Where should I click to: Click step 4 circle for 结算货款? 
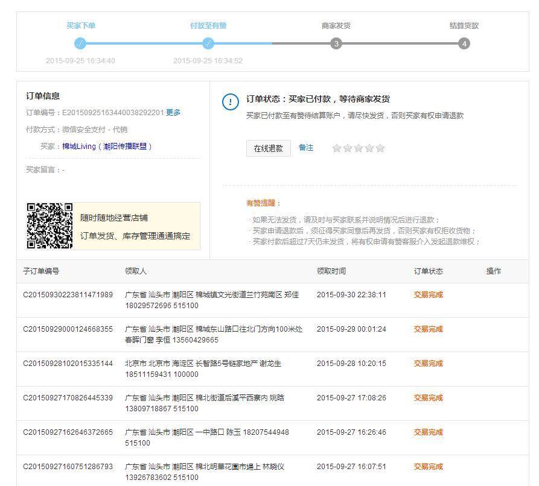tap(464, 43)
